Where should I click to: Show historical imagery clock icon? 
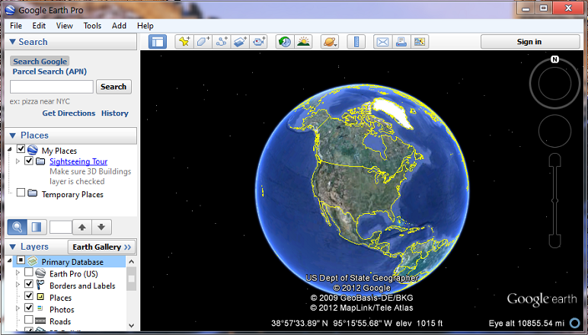[x=285, y=42]
